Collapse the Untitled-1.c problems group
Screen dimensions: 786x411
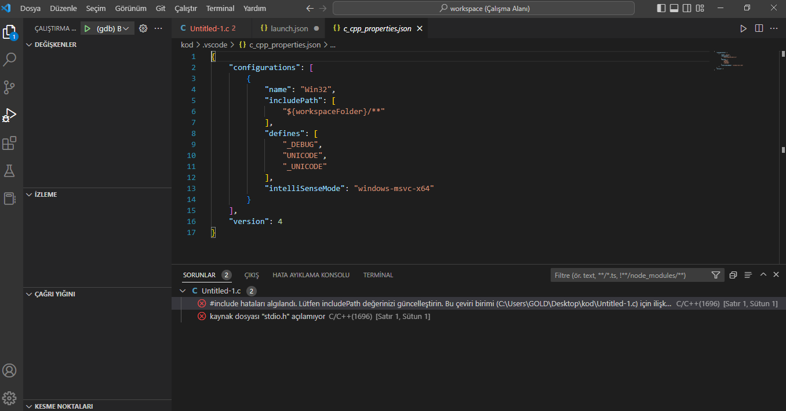[x=183, y=291]
